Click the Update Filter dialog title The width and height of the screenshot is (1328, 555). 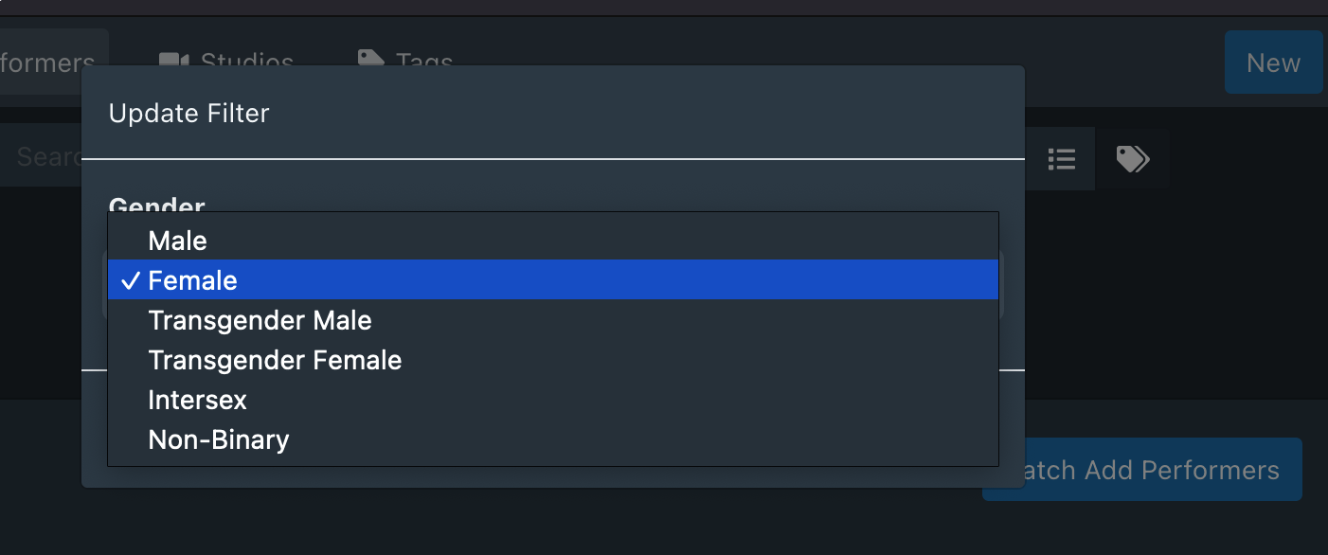coord(189,113)
